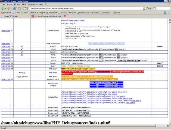Screen dimensions: 171x130
Task: Click the green OK go button
Action: click(x=149, y=8)
